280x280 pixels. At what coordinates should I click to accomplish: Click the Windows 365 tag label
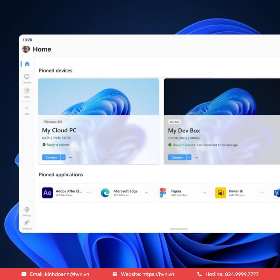[53, 122]
